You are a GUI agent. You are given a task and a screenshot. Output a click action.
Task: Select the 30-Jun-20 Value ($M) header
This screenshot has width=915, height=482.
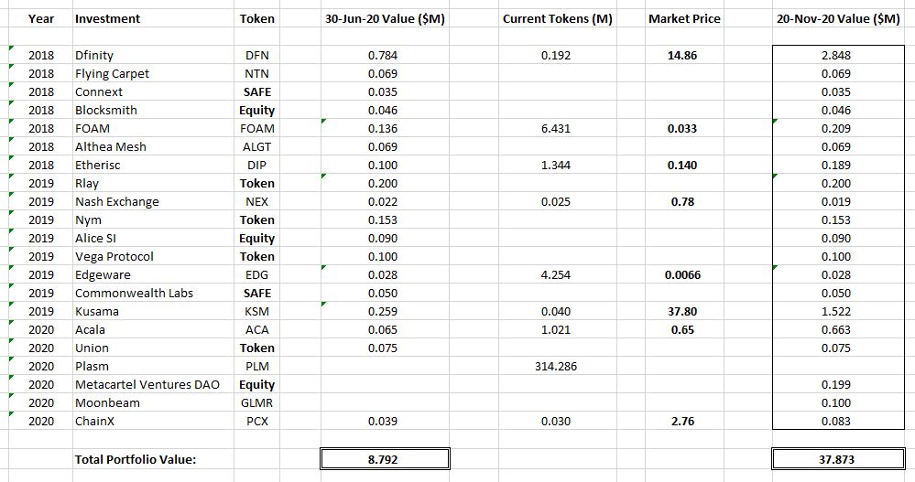385,18
